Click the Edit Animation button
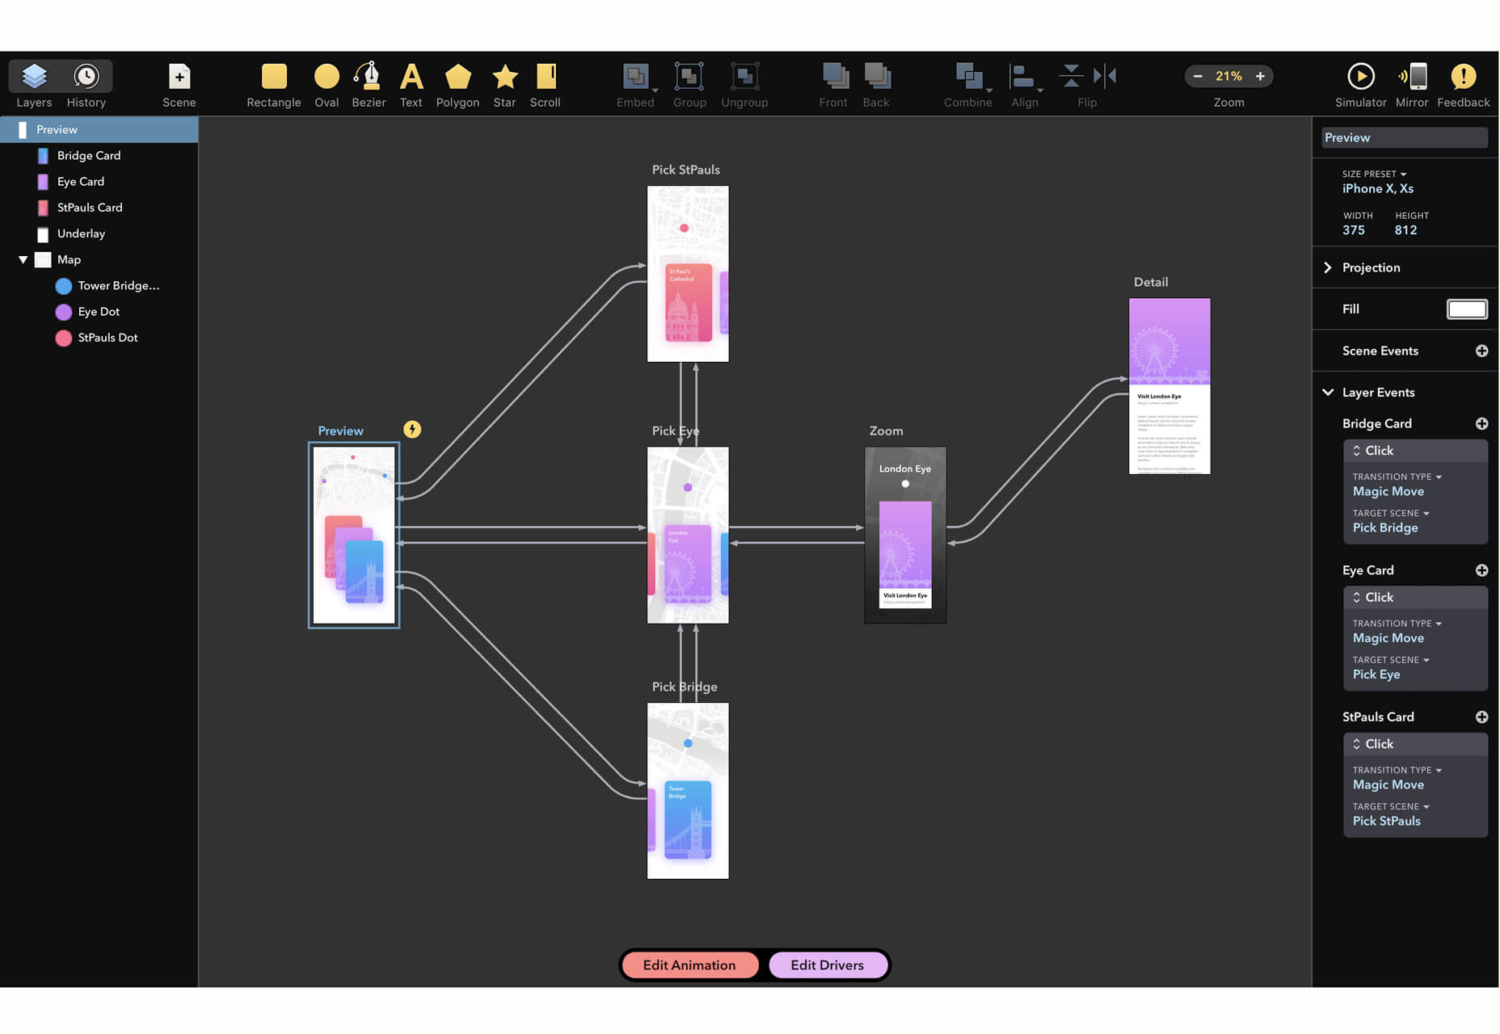 coord(689,965)
